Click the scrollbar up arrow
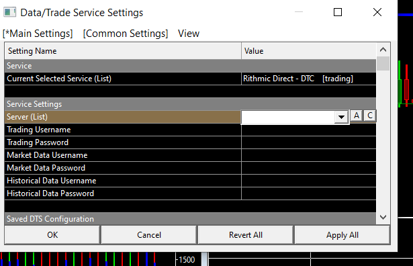The width and height of the screenshot is (413, 266). tap(383, 49)
